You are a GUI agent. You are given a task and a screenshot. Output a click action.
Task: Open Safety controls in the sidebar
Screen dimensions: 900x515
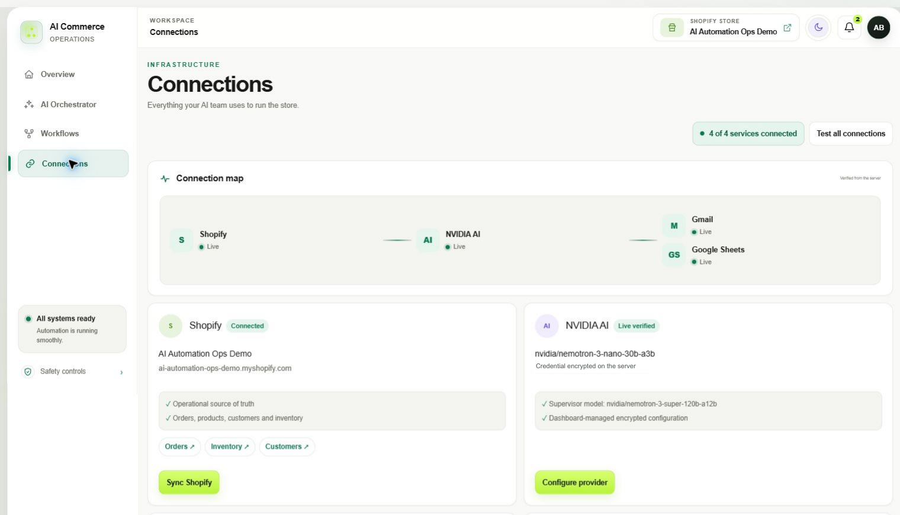point(73,372)
